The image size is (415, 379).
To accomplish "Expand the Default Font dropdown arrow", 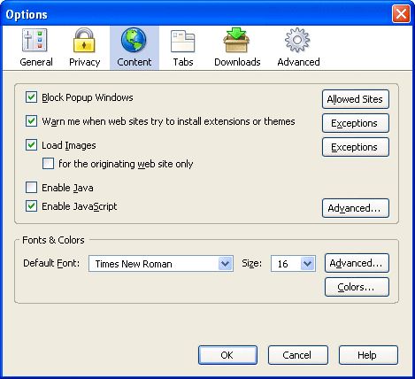I will coord(225,263).
